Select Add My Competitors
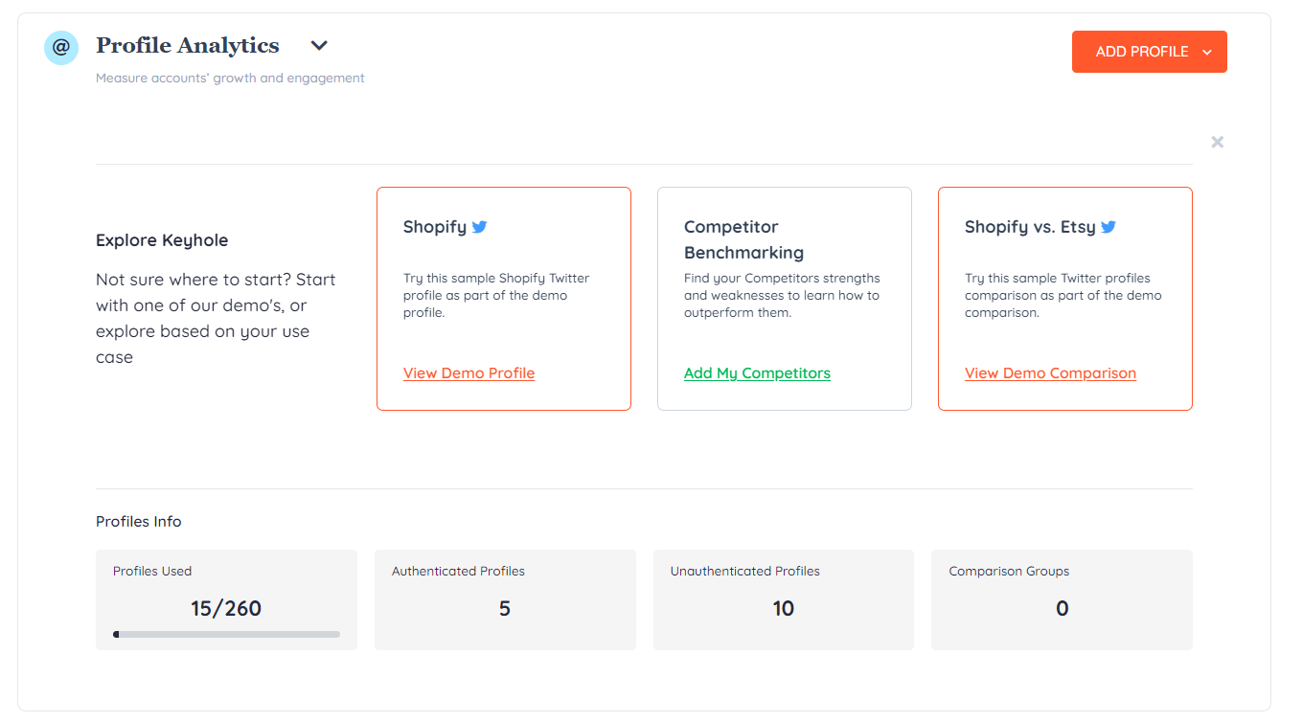The height and width of the screenshot is (722, 1303). point(757,372)
